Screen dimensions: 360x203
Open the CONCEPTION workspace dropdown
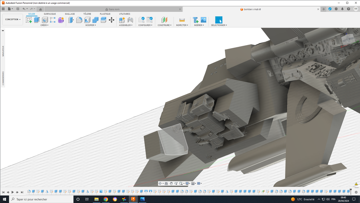pyautogui.click(x=13, y=19)
